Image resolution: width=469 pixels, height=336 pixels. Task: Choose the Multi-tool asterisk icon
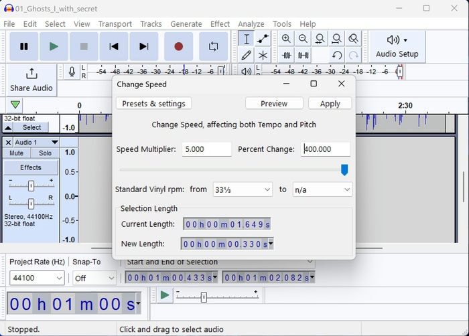pyautogui.click(x=263, y=56)
